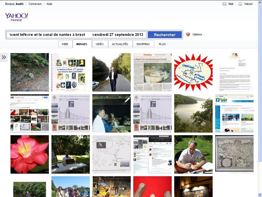Click the vertical scrollbar thumb
Viewport: 262px width, 197px height.
[x=260, y=83]
